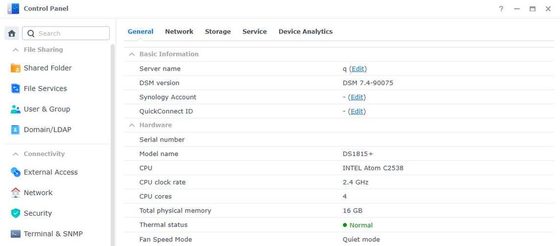The height and width of the screenshot is (246, 560).
Task: Click the QuickConnect ID label
Action: [x=166, y=111]
